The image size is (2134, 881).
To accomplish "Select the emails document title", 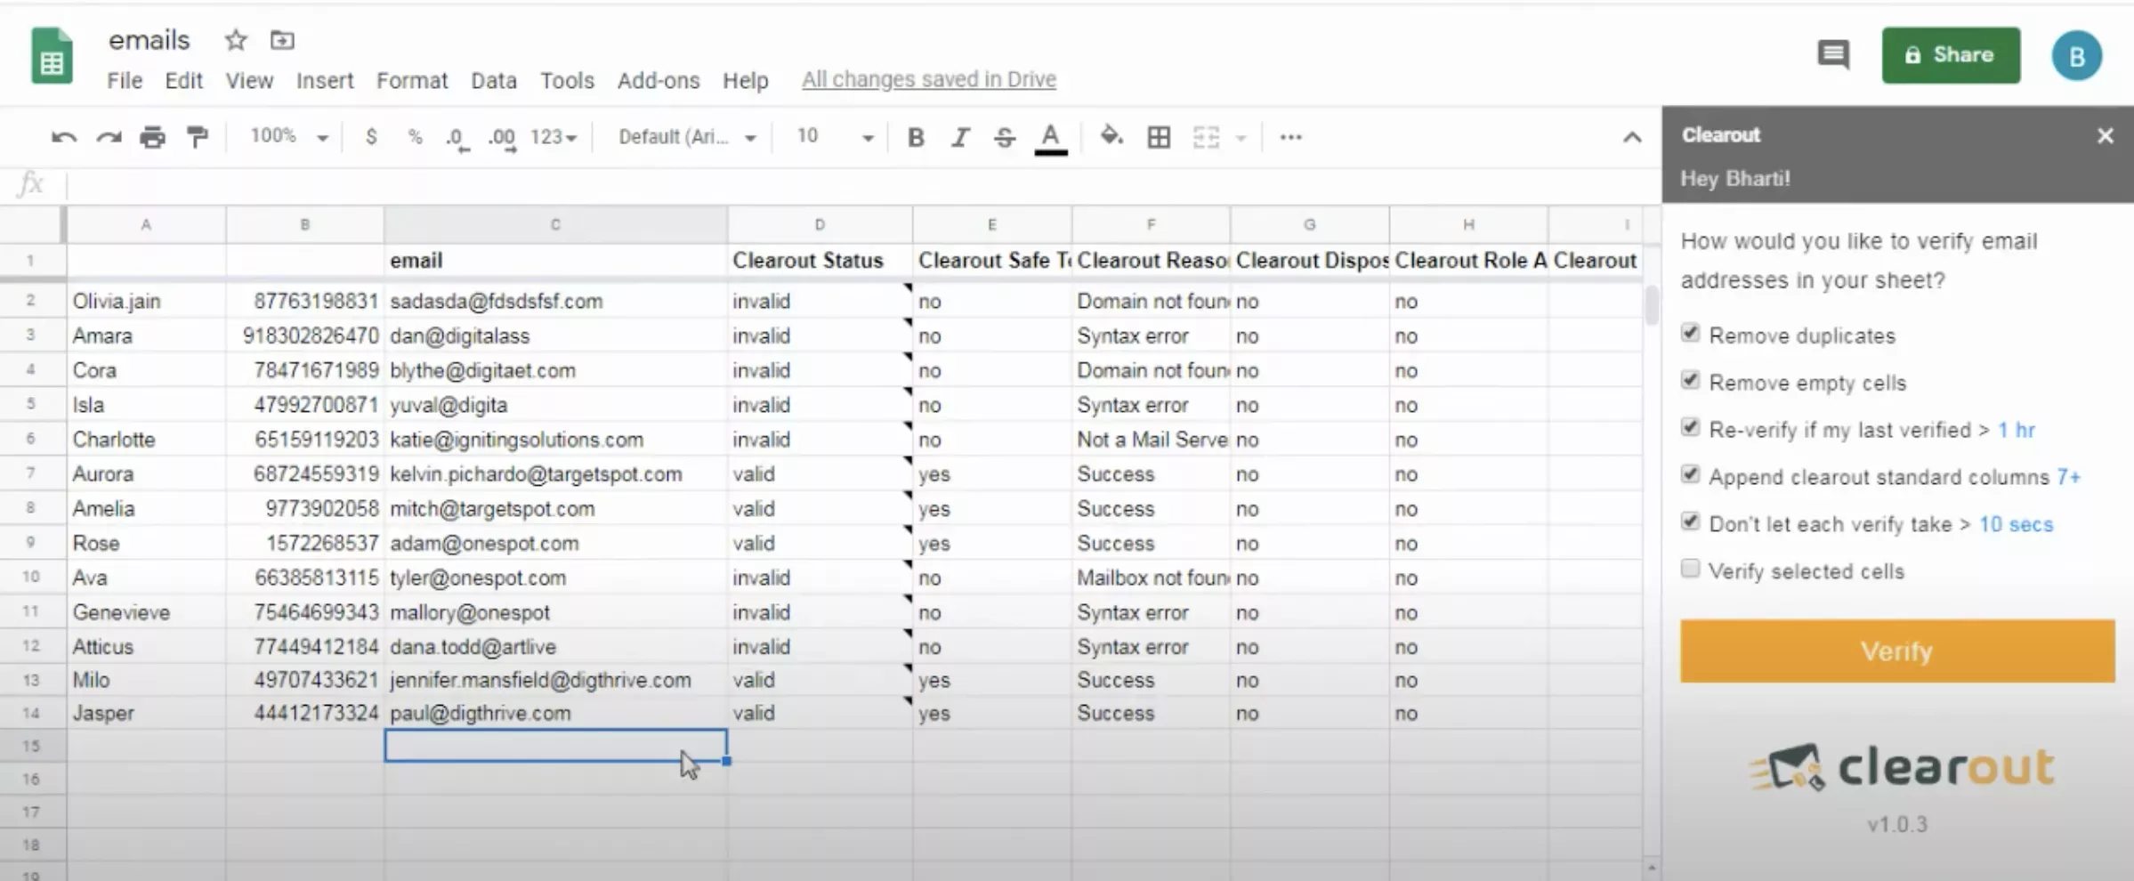I will [149, 40].
